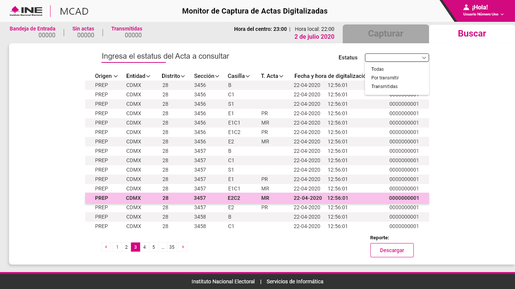The image size is (515, 289).
Task: Select current page 3
Action: click(135, 247)
